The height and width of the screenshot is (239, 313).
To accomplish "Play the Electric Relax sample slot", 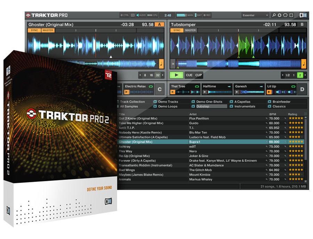I will 127,92.
